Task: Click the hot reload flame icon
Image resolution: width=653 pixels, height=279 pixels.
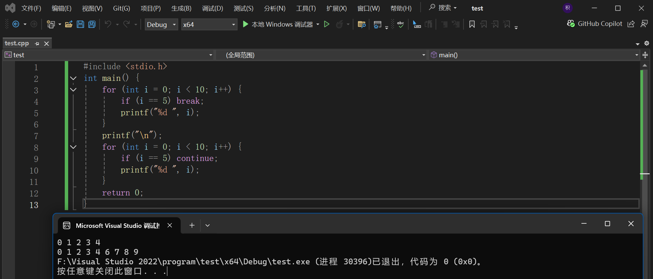Action: point(339,24)
